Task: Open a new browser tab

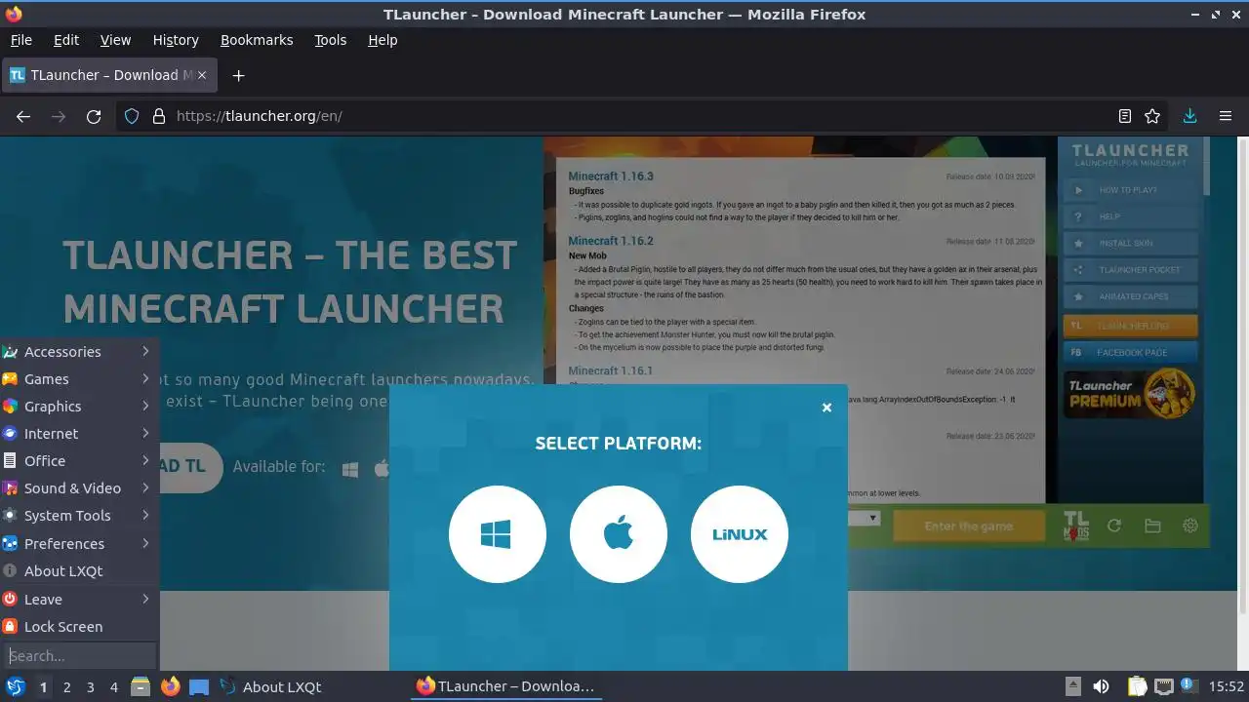Action: tap(238, 75)
